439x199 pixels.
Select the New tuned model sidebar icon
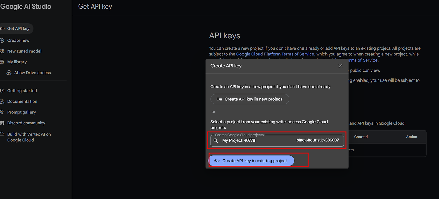tap(2, 51)
